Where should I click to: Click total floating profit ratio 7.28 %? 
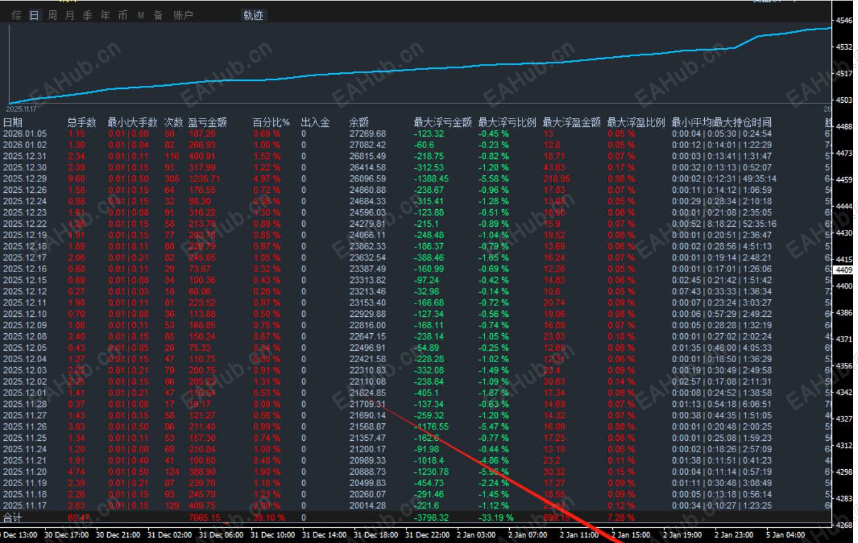coord(621,518)
